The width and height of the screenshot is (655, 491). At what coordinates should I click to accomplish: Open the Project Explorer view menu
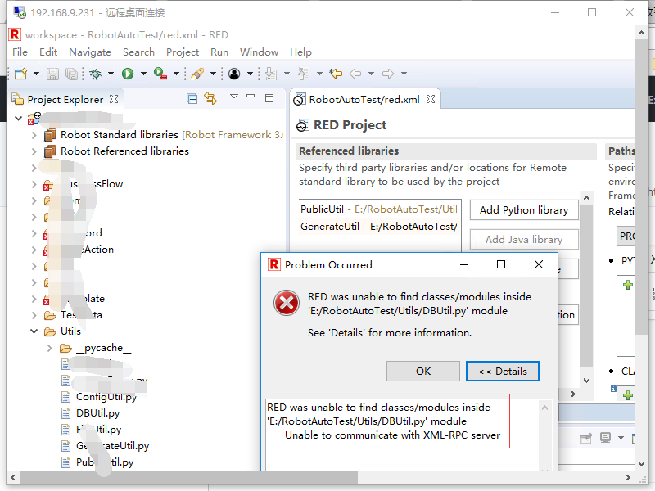tap(234, 97)
